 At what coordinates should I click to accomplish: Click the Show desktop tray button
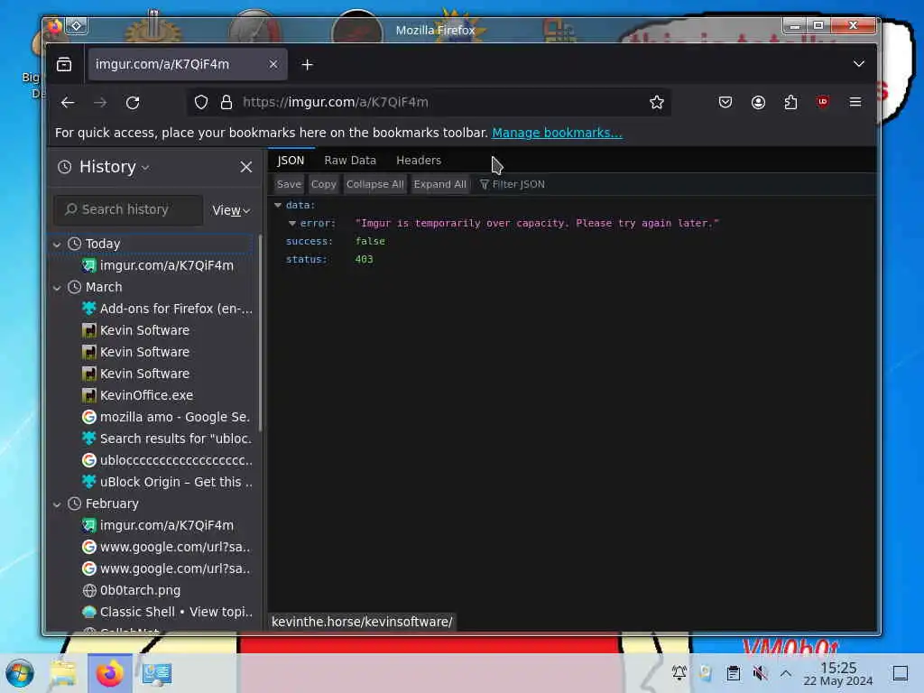[901, 673]
